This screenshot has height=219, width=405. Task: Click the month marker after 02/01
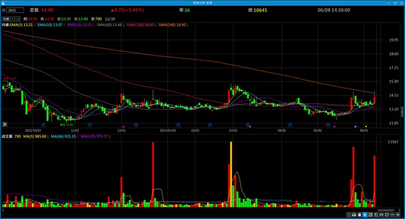210,125
